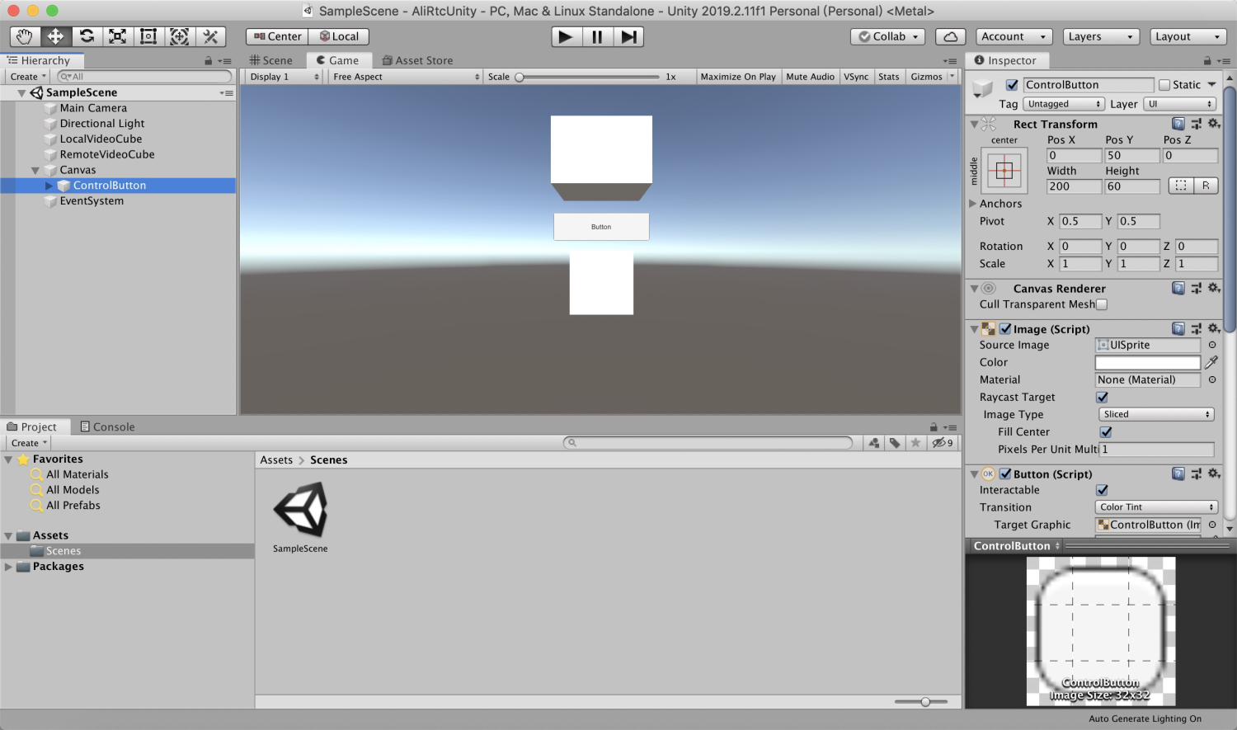Open the cloud services icon
The image size is (1237, 730).
click(950, 36)
